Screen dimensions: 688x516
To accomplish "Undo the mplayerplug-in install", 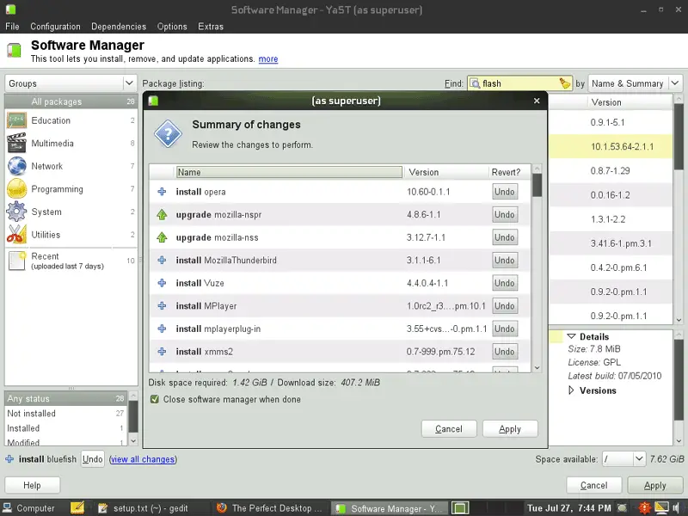I will click(505, 329).
